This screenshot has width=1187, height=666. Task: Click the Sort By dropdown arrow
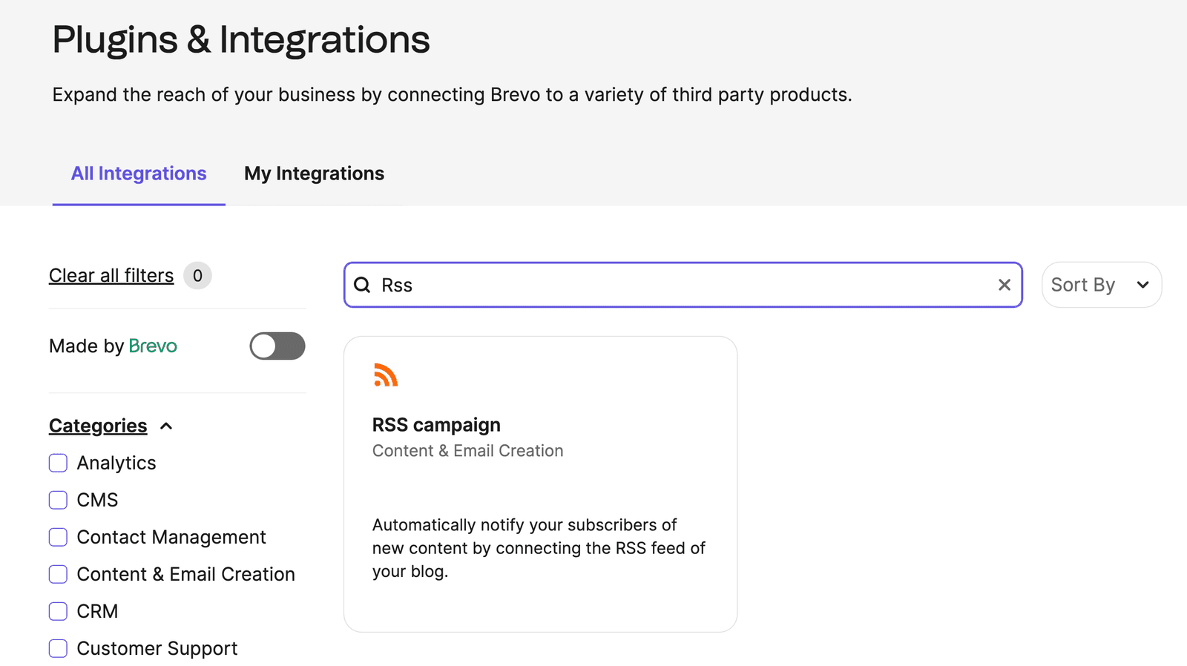(1142, 285)
